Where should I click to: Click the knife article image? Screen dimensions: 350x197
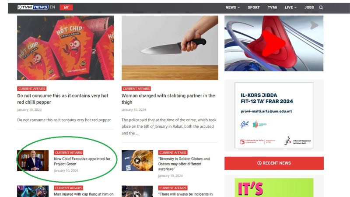point(170,48)
